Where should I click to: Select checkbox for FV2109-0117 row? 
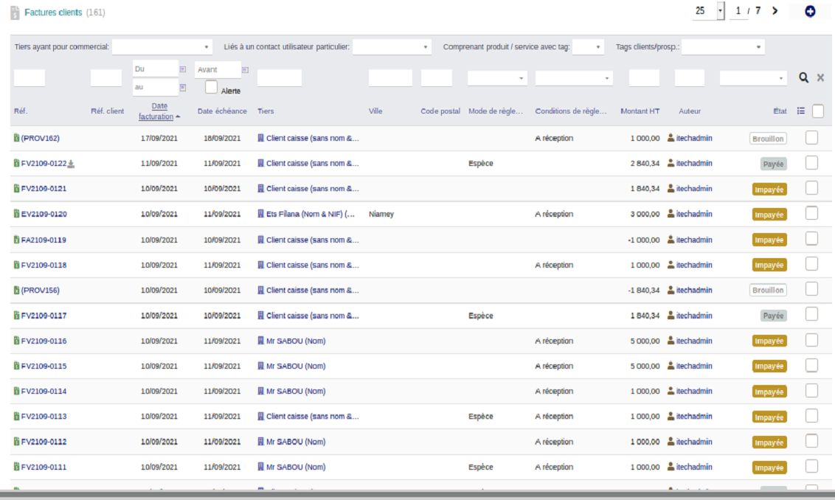811,315
